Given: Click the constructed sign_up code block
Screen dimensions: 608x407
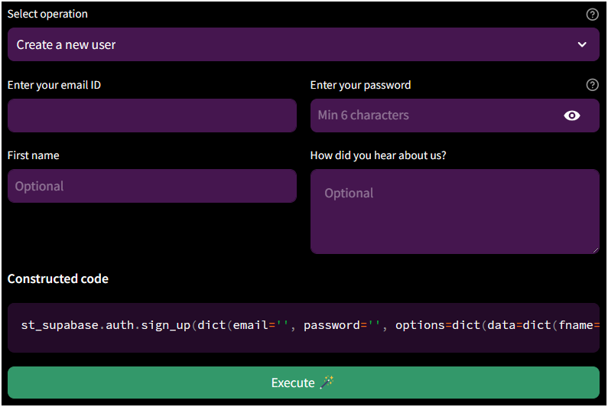Looking at the screenshot, I should pyautogui.click(x=304, y=326).
